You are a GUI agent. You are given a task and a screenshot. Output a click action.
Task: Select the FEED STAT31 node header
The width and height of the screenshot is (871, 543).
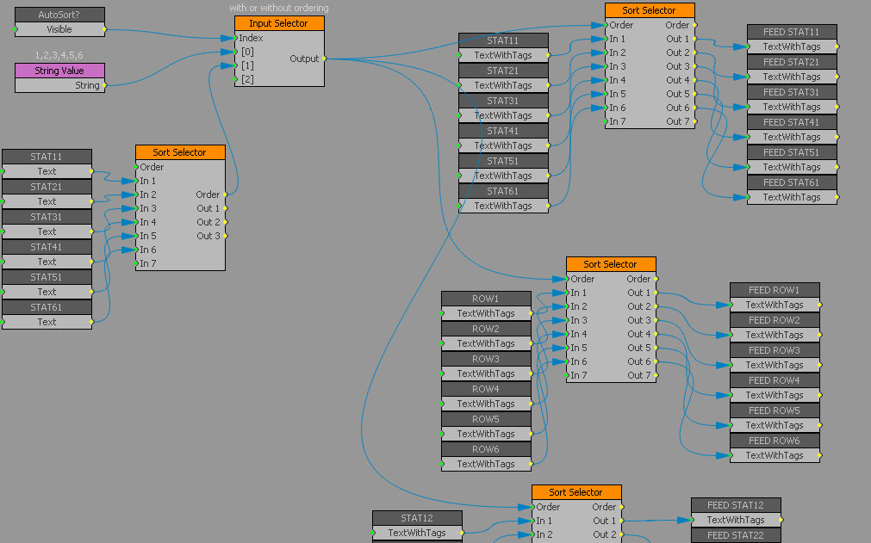click(x=792, y=91)
